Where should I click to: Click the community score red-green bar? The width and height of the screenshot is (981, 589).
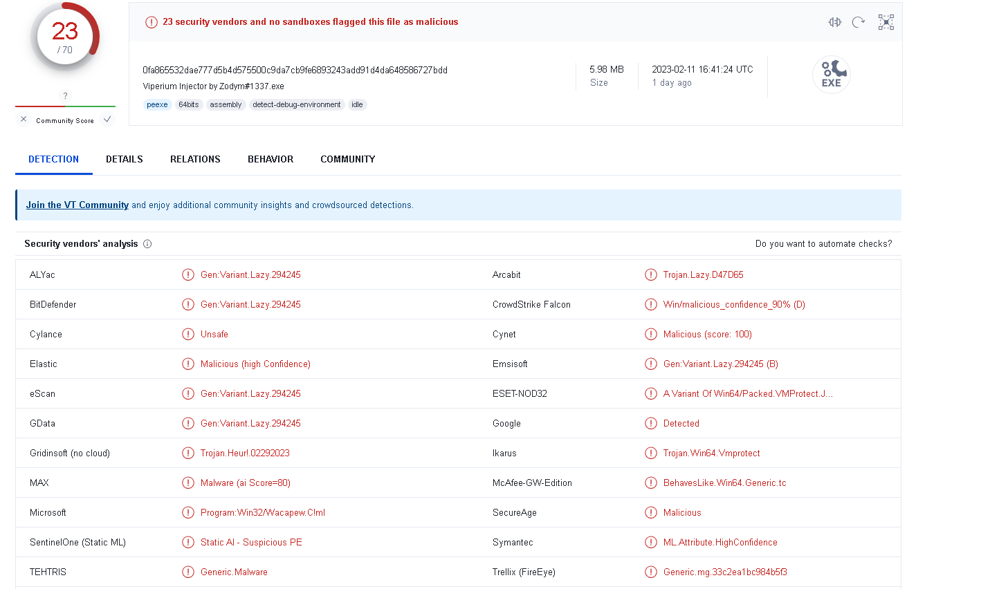[x=65, y=106]
